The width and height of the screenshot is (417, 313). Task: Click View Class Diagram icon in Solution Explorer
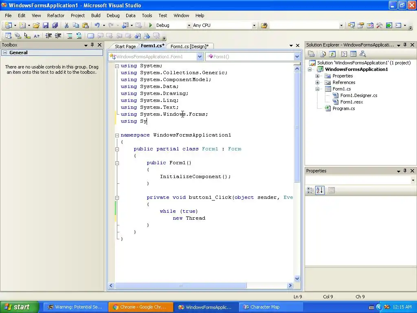click(x=362, y=54)
